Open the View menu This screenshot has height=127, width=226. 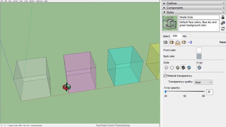(x=10, y=1)
